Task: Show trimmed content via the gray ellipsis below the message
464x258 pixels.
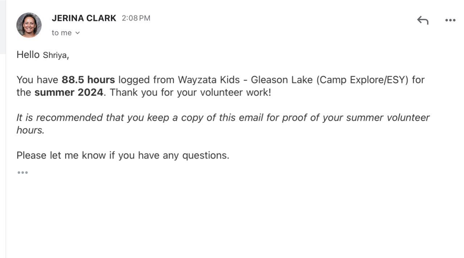Action: coord(22,172)
